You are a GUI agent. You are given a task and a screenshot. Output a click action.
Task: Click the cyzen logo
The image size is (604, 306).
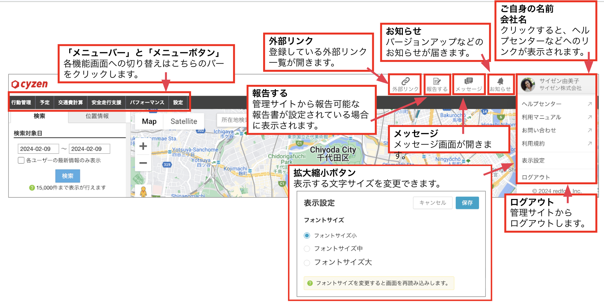point(29,84)
